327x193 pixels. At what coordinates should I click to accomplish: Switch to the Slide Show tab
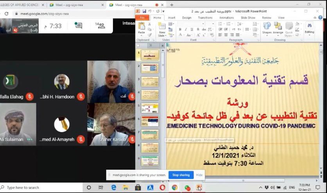click(248, 18)
